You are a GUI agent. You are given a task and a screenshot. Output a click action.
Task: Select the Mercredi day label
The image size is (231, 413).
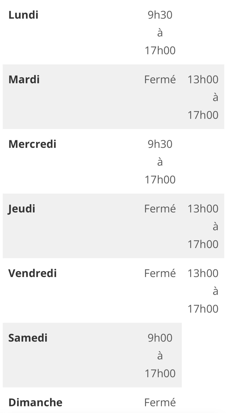[x=32, y=144]
